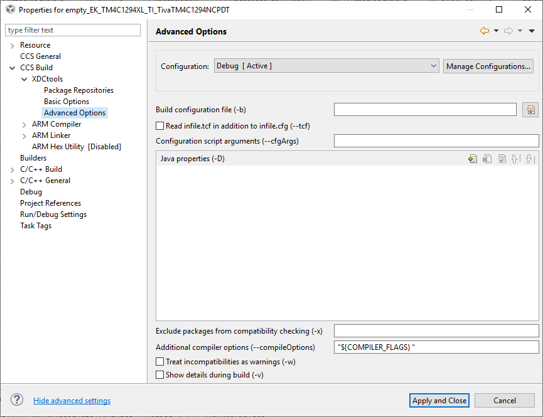Click the back navigation arrow icon
This screenshot has width=543, height=417.
(484, 31)
